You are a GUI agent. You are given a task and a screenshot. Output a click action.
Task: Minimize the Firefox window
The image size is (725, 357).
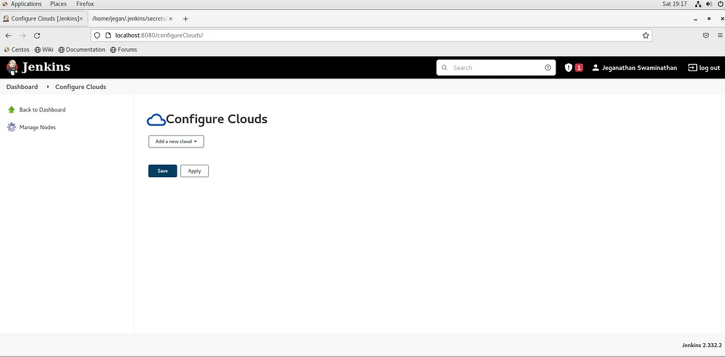click(696, 19)
